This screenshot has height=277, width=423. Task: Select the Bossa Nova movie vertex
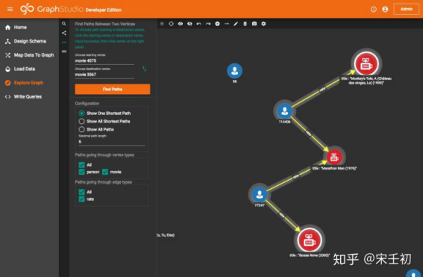[310, 240]
